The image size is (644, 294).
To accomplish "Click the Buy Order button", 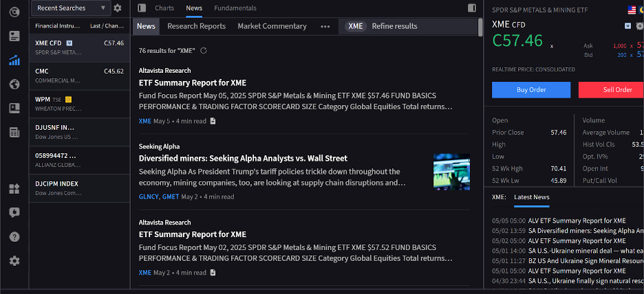I will (x=531, y=90).
